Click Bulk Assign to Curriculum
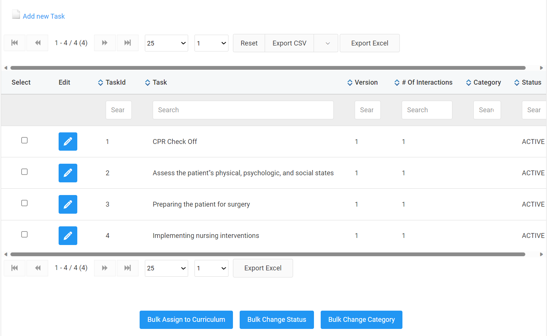Viewport: 554px width, 336px height. pyautogui.click(x=186, y=320)
